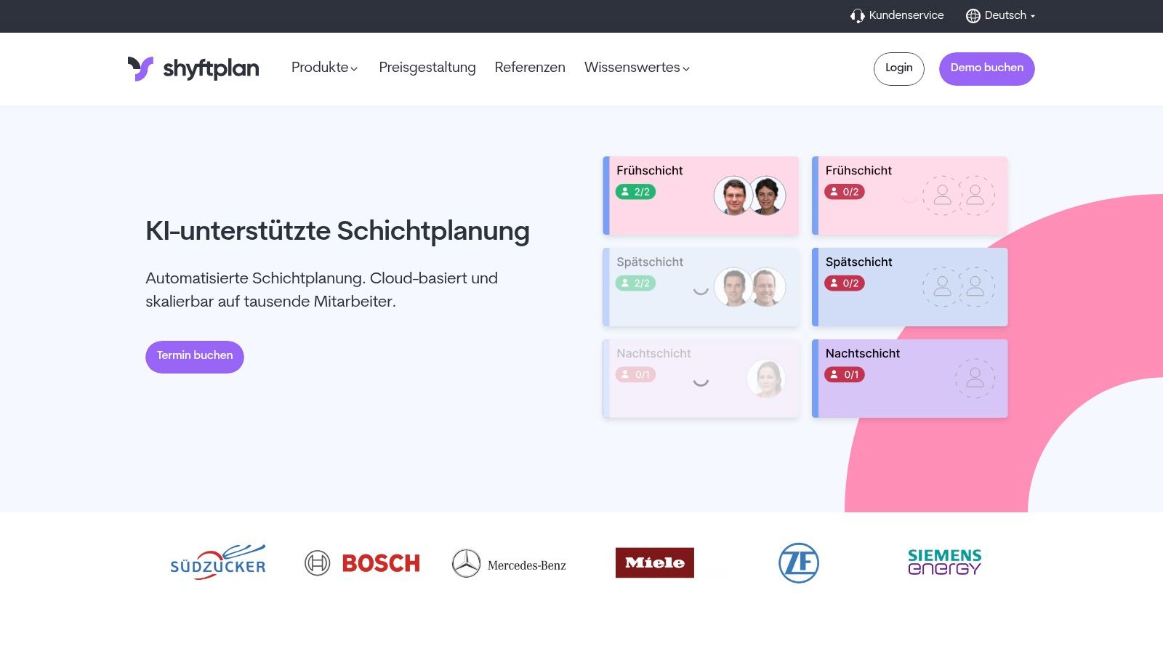Click the Kundenservice headset icon
The image size is (1163, 654).
click(858, 16)
